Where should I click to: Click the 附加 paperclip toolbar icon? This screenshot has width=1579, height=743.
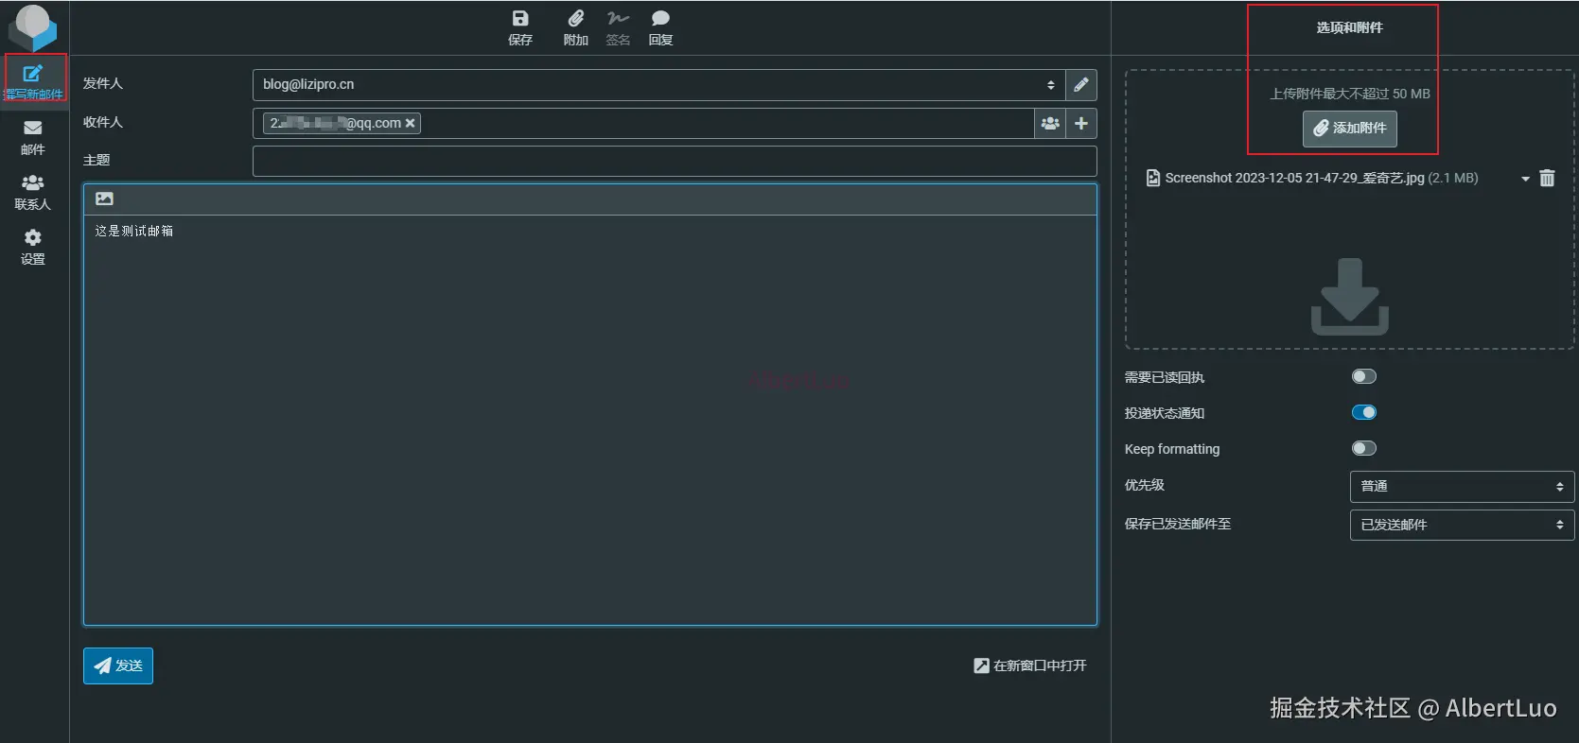tap(575, 27)
